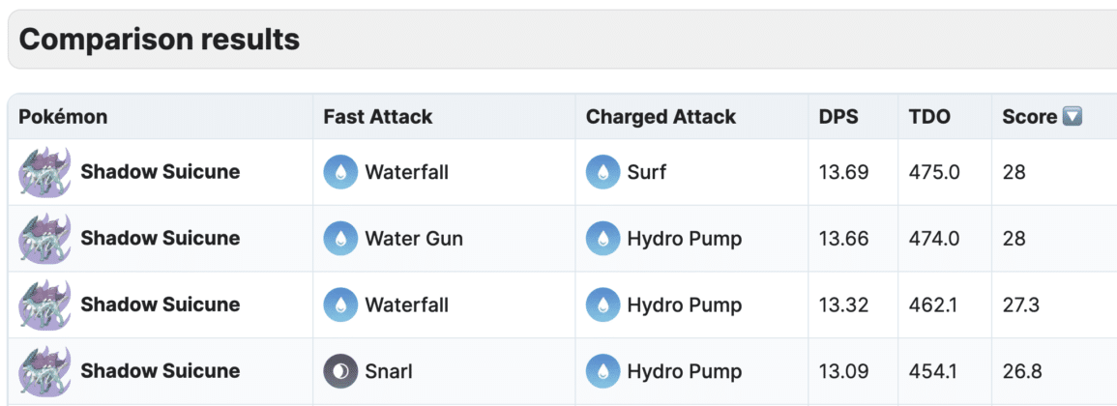Click Hydro Pump water icon in Snarl row
The height and width of the screenshot is (406, 1117).
point(603,371)
